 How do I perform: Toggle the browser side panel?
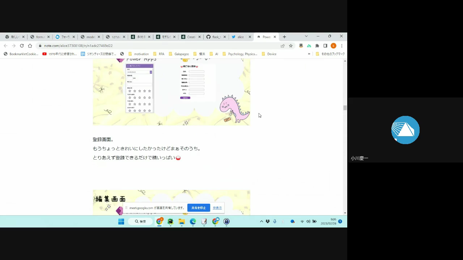tap(325, 46)
